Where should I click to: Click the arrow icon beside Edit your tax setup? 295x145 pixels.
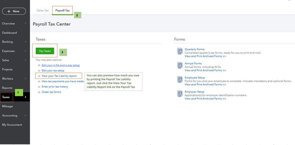[39, 71]
